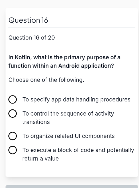
Task: Click the "To control the sequence of activity" label
Action: (68, 113)
